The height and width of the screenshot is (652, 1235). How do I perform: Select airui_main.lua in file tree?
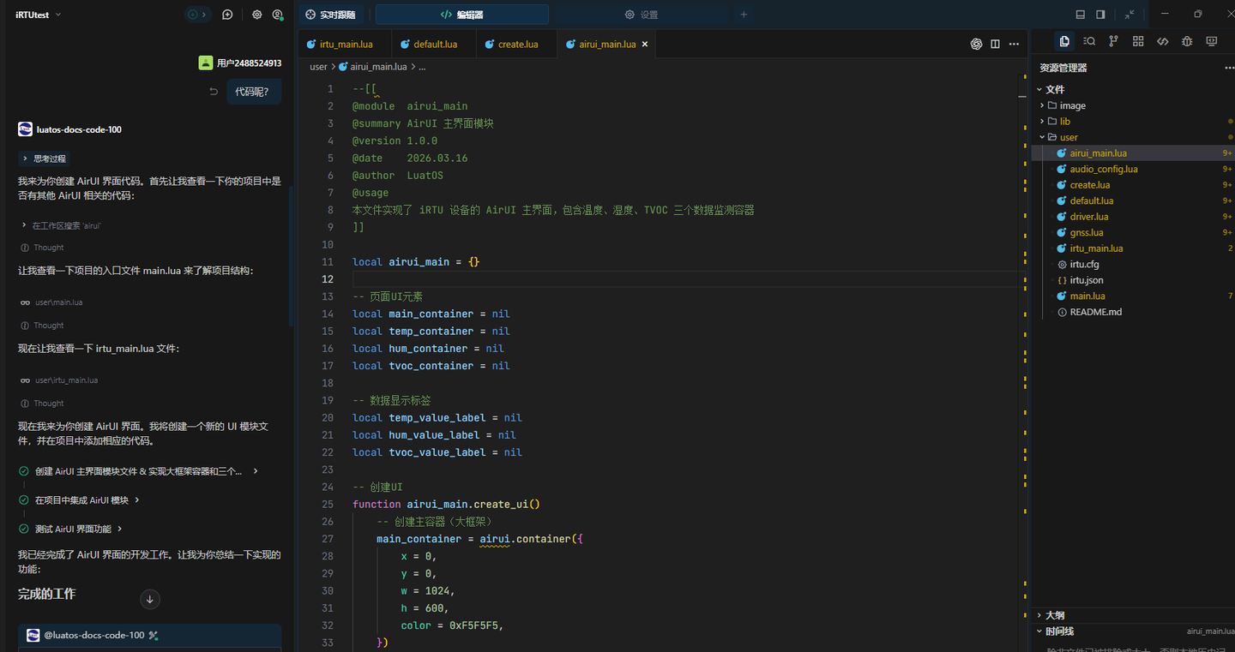[1098, 153]
